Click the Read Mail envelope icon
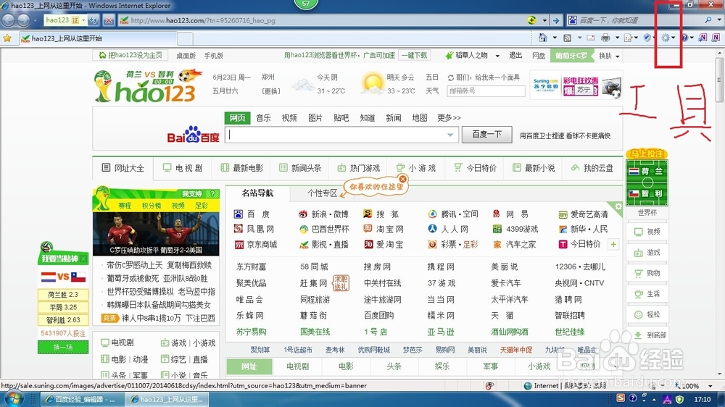This screenshot has width=725, height=407. tap(591, 38)
